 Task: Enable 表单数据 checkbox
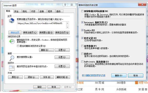pos(82,46)
